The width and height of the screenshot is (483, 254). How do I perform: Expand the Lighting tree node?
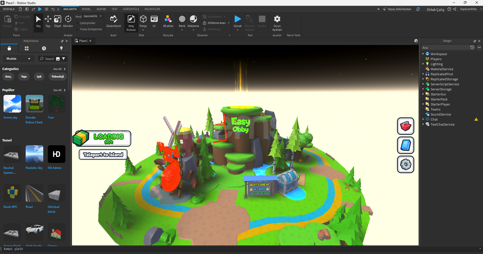(x=423, y=64)
